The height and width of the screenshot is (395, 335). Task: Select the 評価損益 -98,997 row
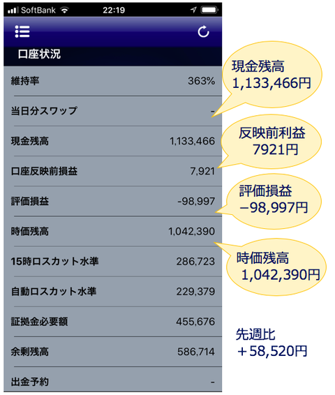pyautogui.click(x=113, y=201)
